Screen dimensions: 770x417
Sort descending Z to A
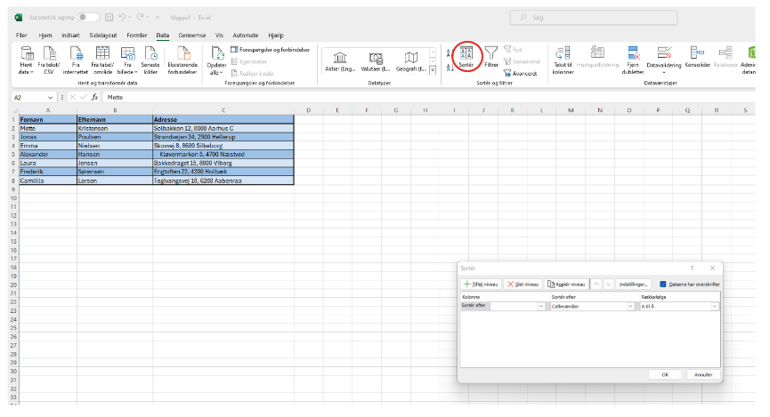(x=450, y=68)
